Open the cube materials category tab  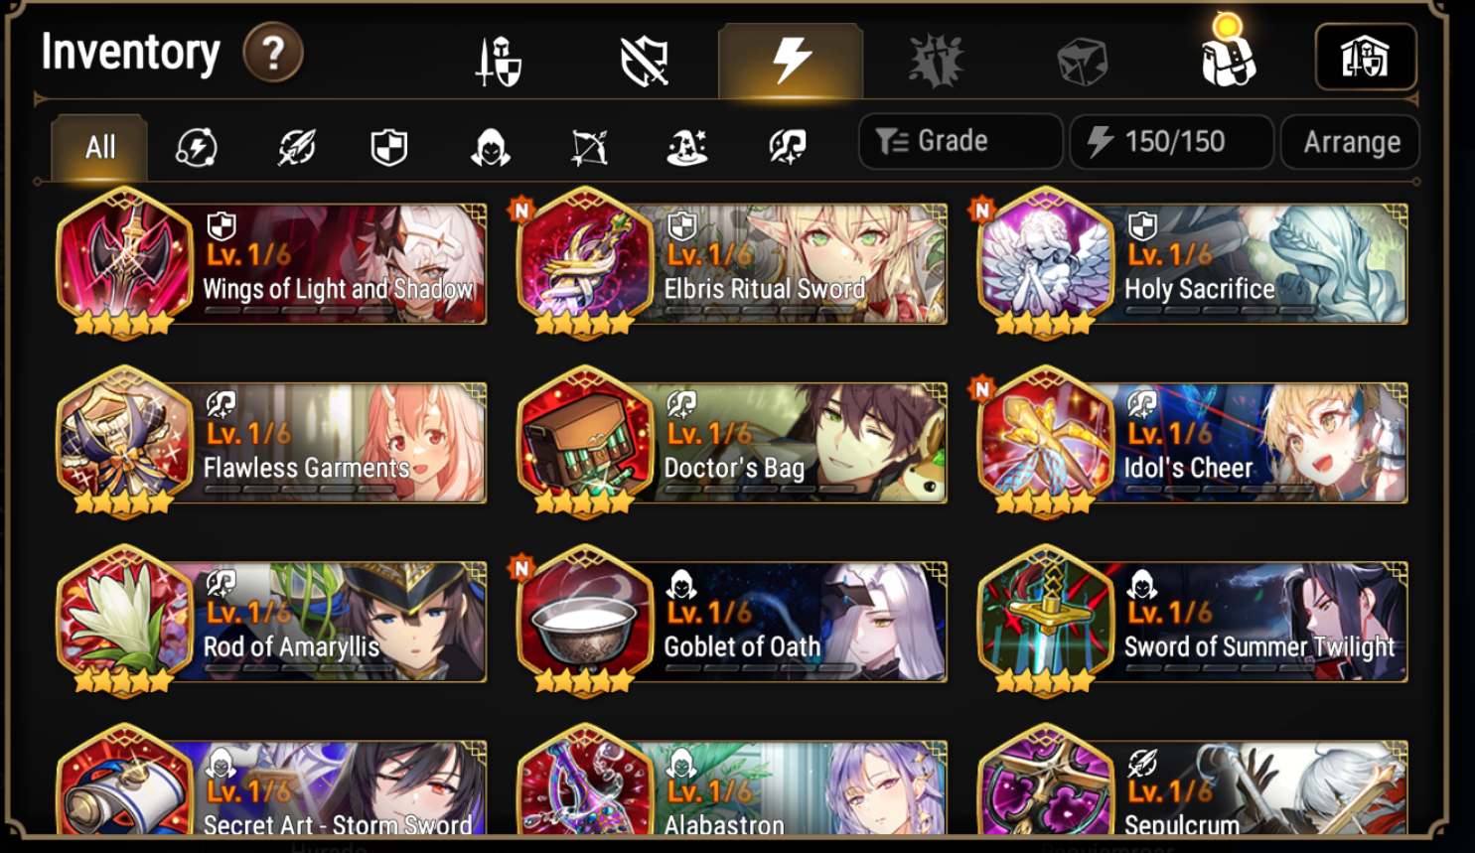coord(1082,62)
